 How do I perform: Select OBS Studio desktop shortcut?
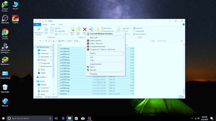click(5, 19)
